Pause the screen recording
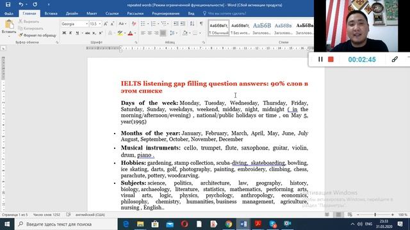Viewport: 410px width, 230px height. coord(320,59)
